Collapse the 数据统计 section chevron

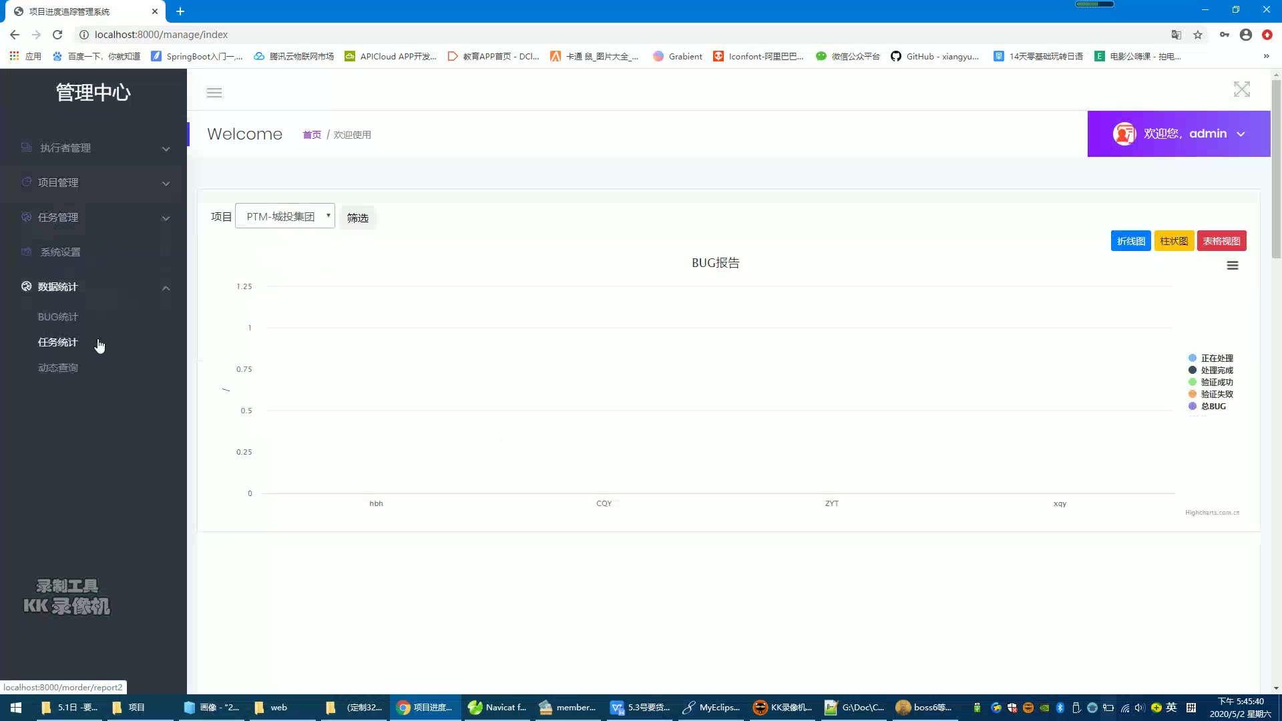click(166, 288)
